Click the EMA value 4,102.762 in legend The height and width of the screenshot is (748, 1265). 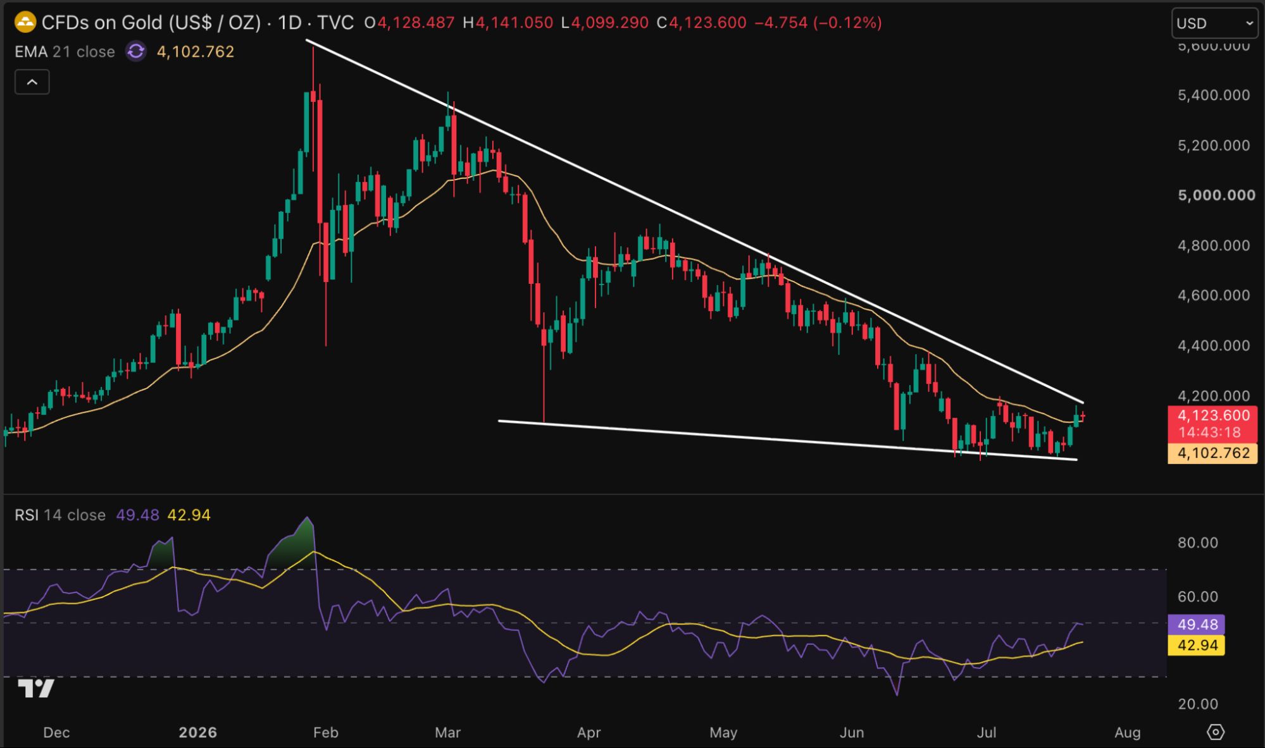click(196, 52)
